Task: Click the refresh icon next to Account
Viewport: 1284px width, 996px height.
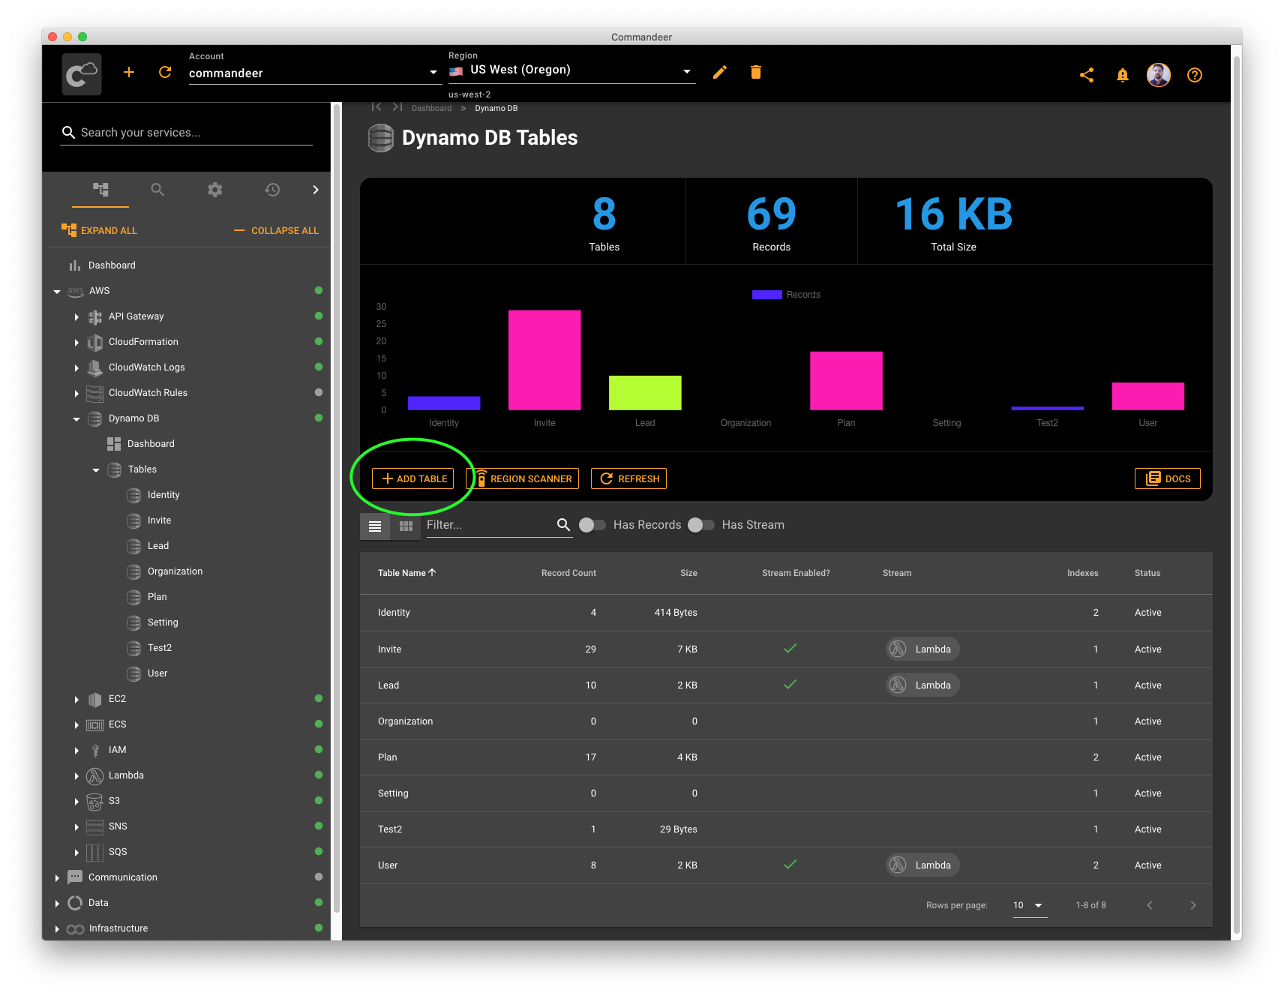Action: [x=165, y=72]
